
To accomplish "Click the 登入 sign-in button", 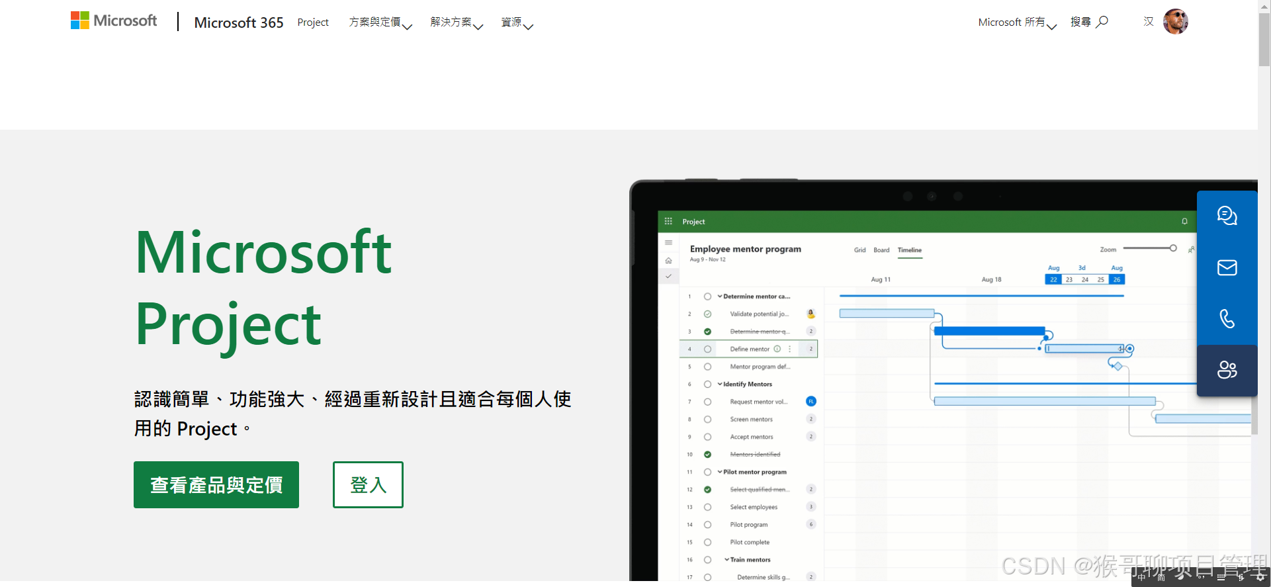I will pos(368,484).
